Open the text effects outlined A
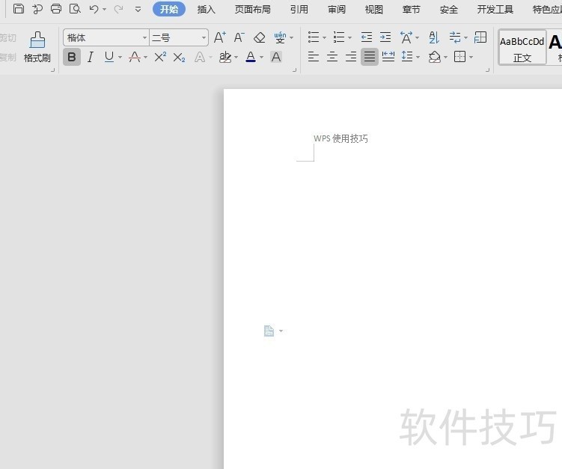Viewport: 562px width, 469px height. [x=200, y=57]
